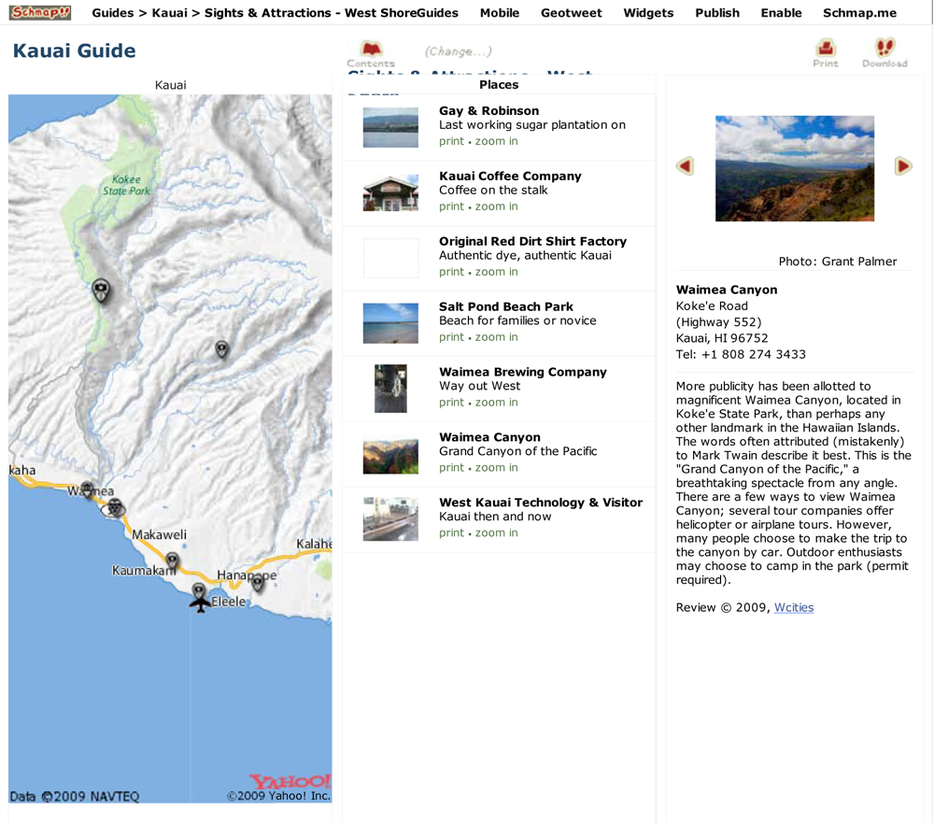Open the Enable menu item
The image size is (934, 823).
(x=781, y=12)
